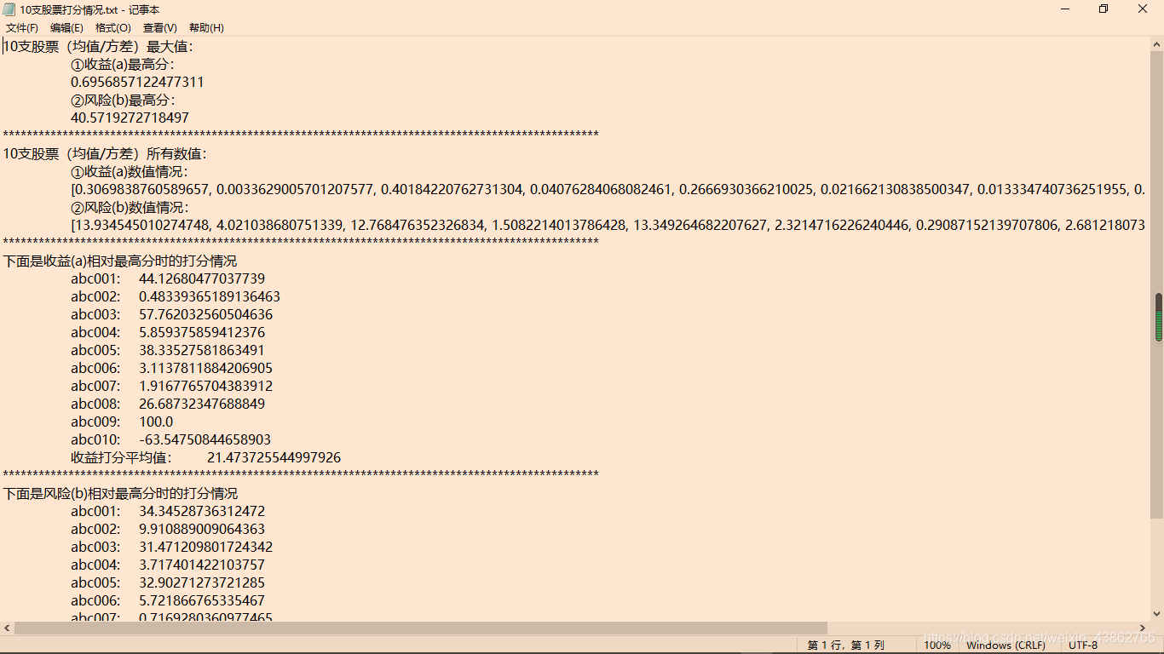The height and width of the screenshot is (654, 1164).
Task: Click the line ②风险(b)最高分:
Action: pos(123,100)
